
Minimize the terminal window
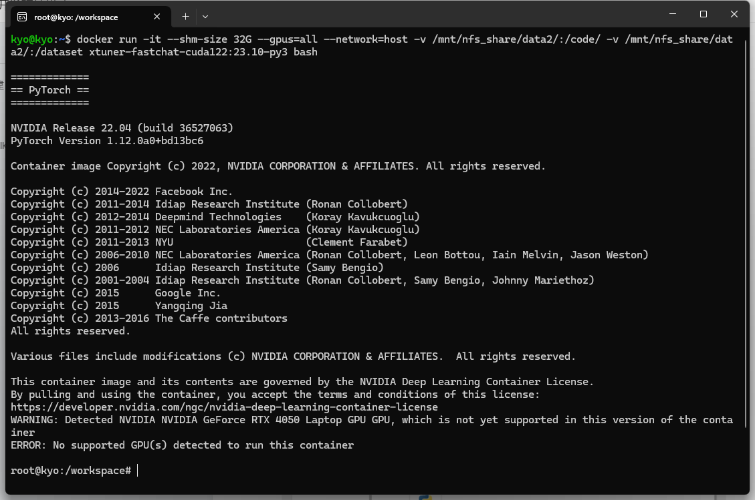(673, 14)
